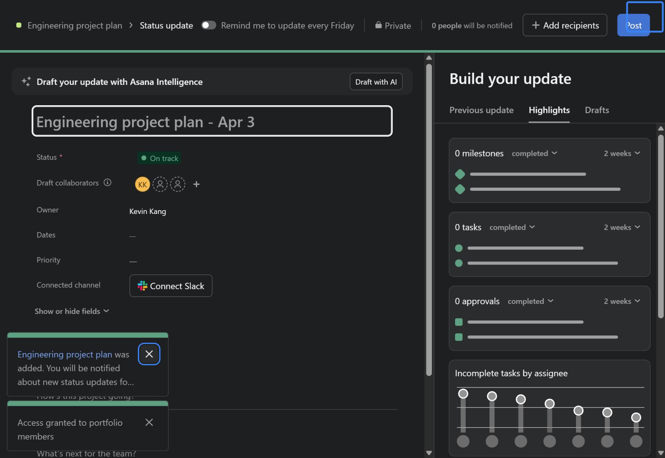Open tasks completed filter dropdown
The width and height of the screenshot is (665, 458).
pyautogui.click(x=512, y=227)
